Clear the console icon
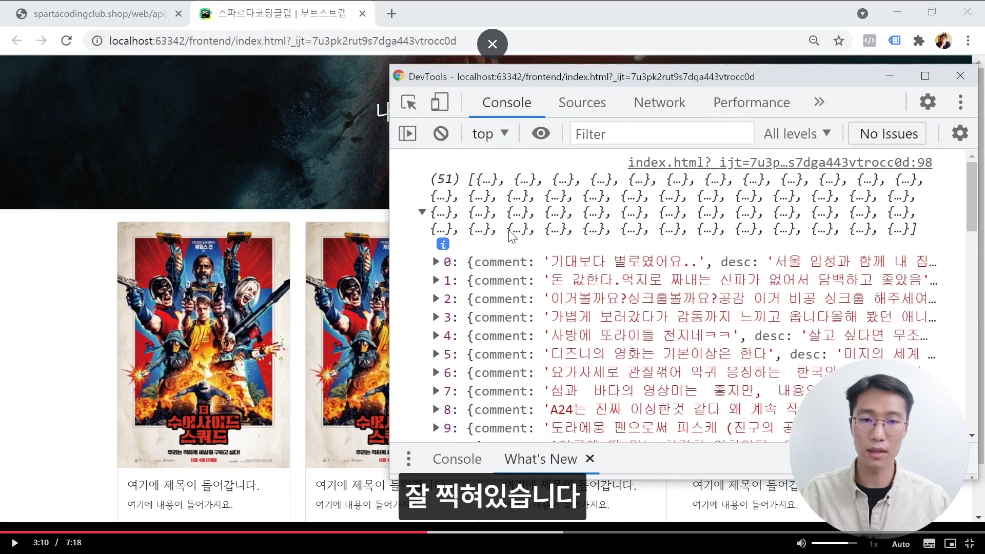The image size is (985, 554). (441, 134)
